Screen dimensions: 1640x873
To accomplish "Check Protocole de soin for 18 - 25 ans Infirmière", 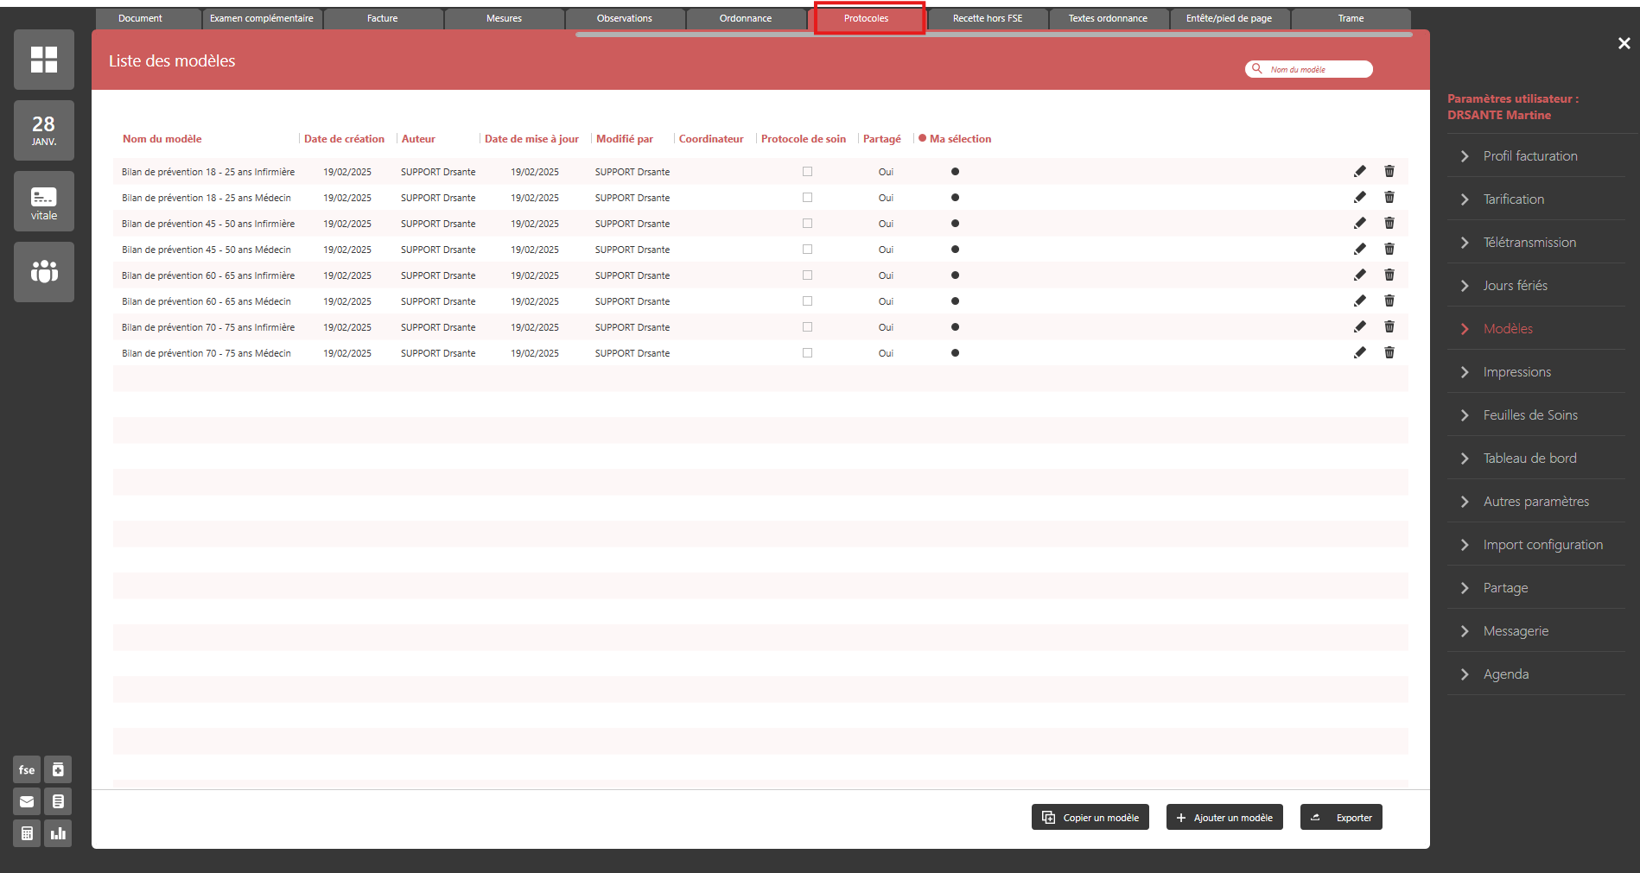I will (807, 172).
